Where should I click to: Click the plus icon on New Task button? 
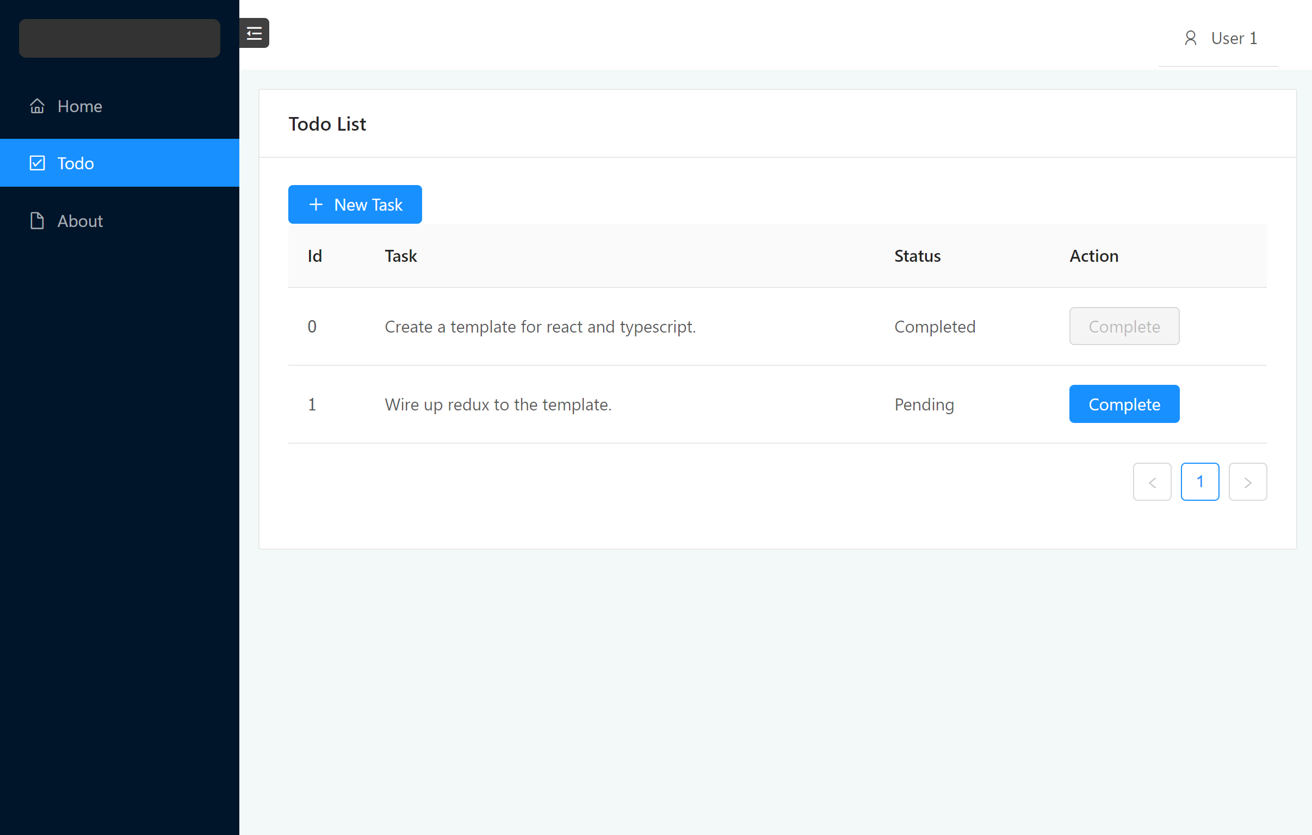click(316, 205)
